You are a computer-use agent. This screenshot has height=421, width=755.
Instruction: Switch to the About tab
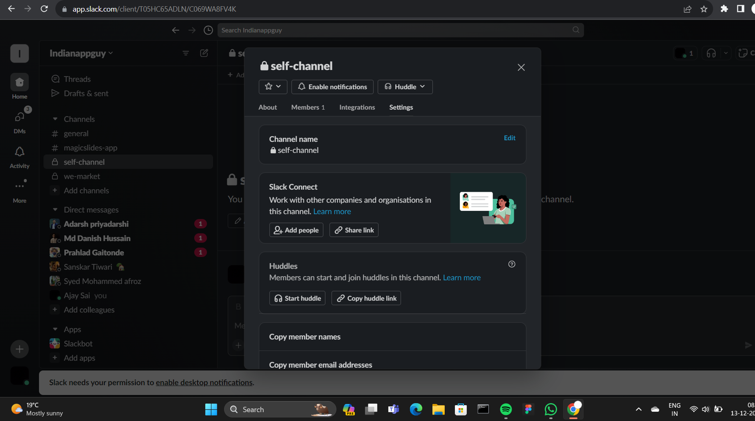coord(268,107)
